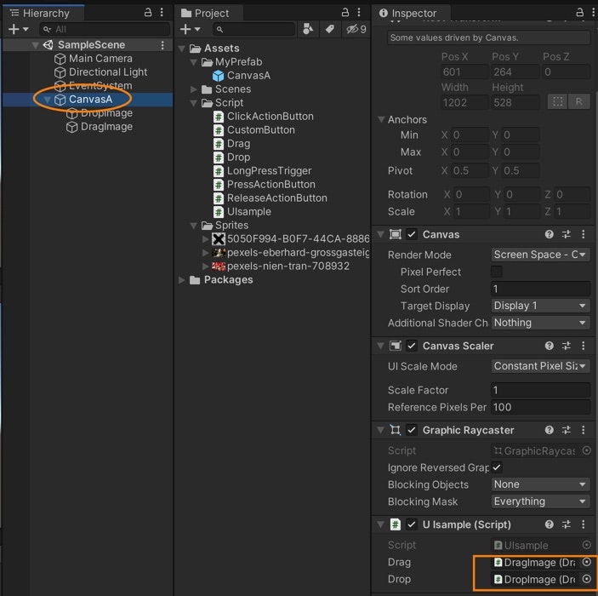Toggle Ignore Reversed Graphics checkbox
The height and width of the screenshot is (596, 598).
click(x=497, y=467)
